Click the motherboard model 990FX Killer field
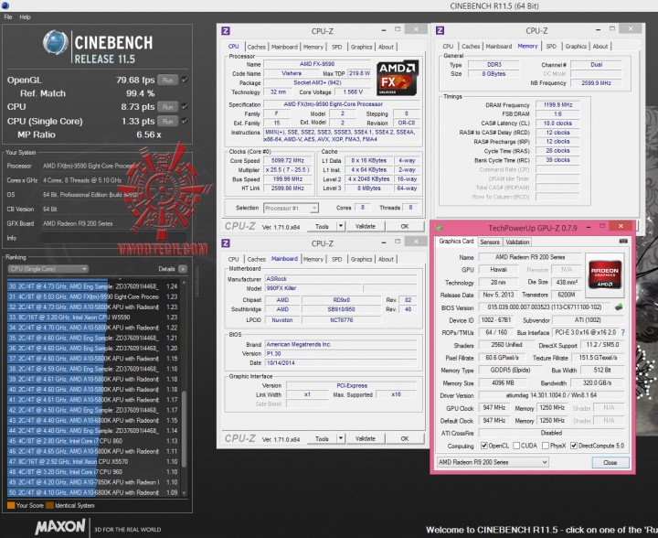This screenshot has height=538, width=658. point(313,288)
